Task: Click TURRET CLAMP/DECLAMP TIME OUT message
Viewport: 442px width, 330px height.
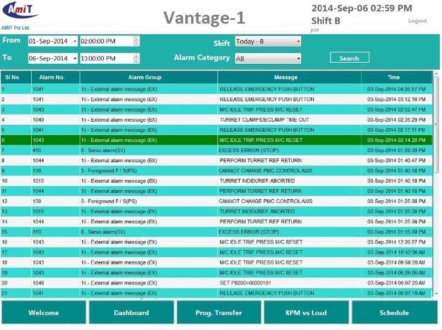Action: [x=264, y=119]
